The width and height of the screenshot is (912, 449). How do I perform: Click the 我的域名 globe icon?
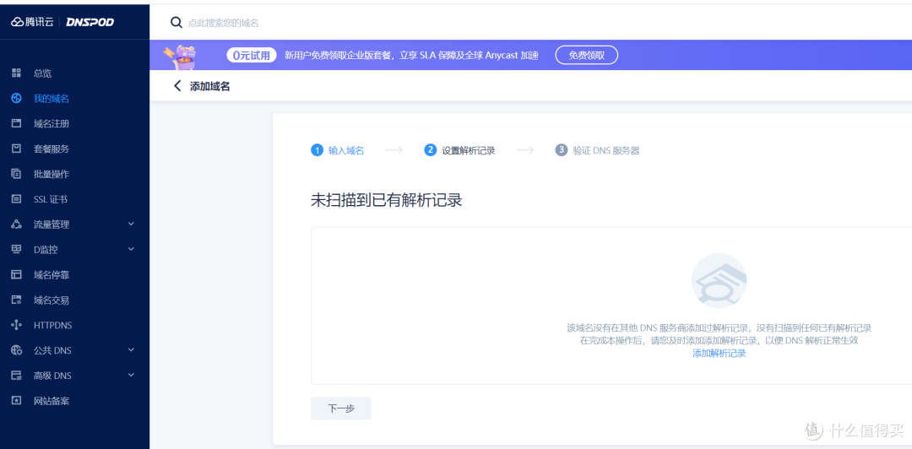(x=16, y=98)
